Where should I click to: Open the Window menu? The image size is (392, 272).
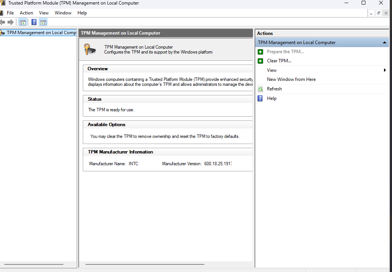[63, 13]
